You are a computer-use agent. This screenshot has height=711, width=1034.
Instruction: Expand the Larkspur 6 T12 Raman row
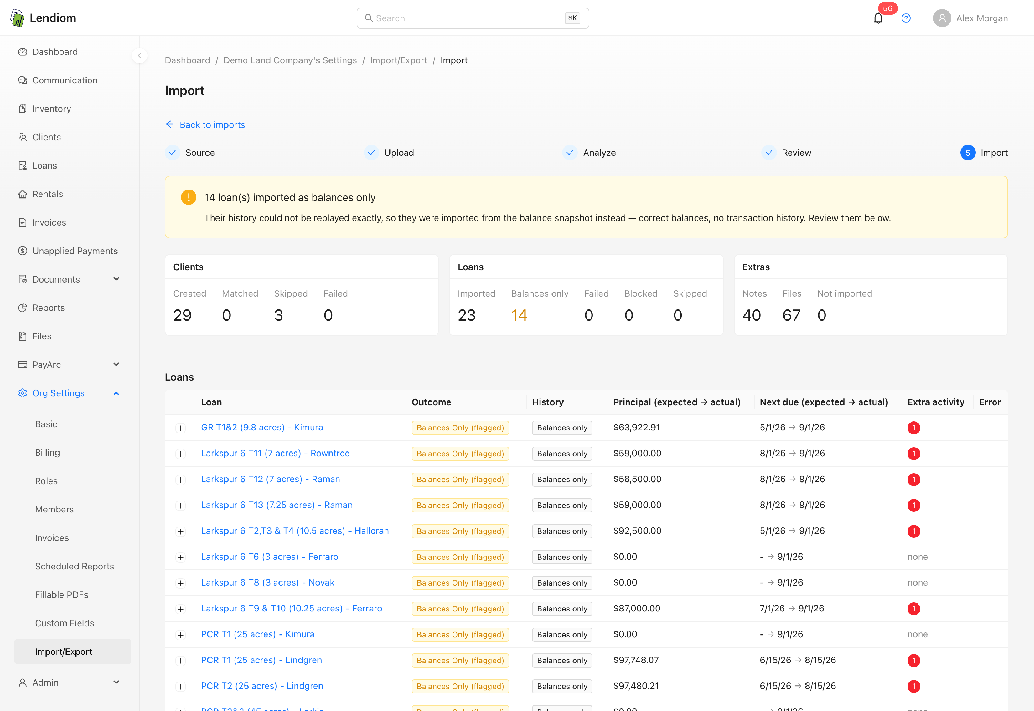click(x=180, y=480)
